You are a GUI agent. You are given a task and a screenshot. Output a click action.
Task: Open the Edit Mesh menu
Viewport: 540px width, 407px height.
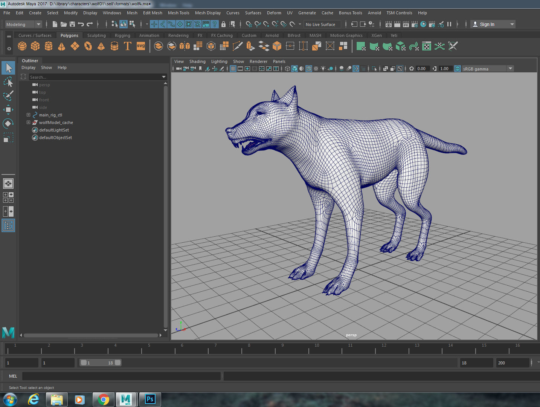pyautogui.click(x=153, y=13)
